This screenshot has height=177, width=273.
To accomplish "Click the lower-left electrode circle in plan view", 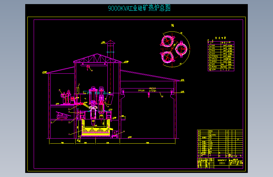I will [x=167, y=57].
